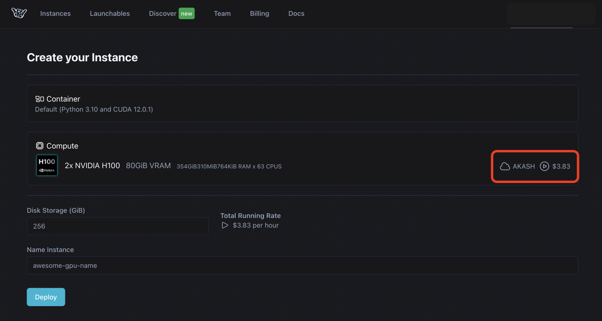Navigate to Billing
Image resolution: width=602 pixels, height=321 pixels.
click(x=259, y=14)
